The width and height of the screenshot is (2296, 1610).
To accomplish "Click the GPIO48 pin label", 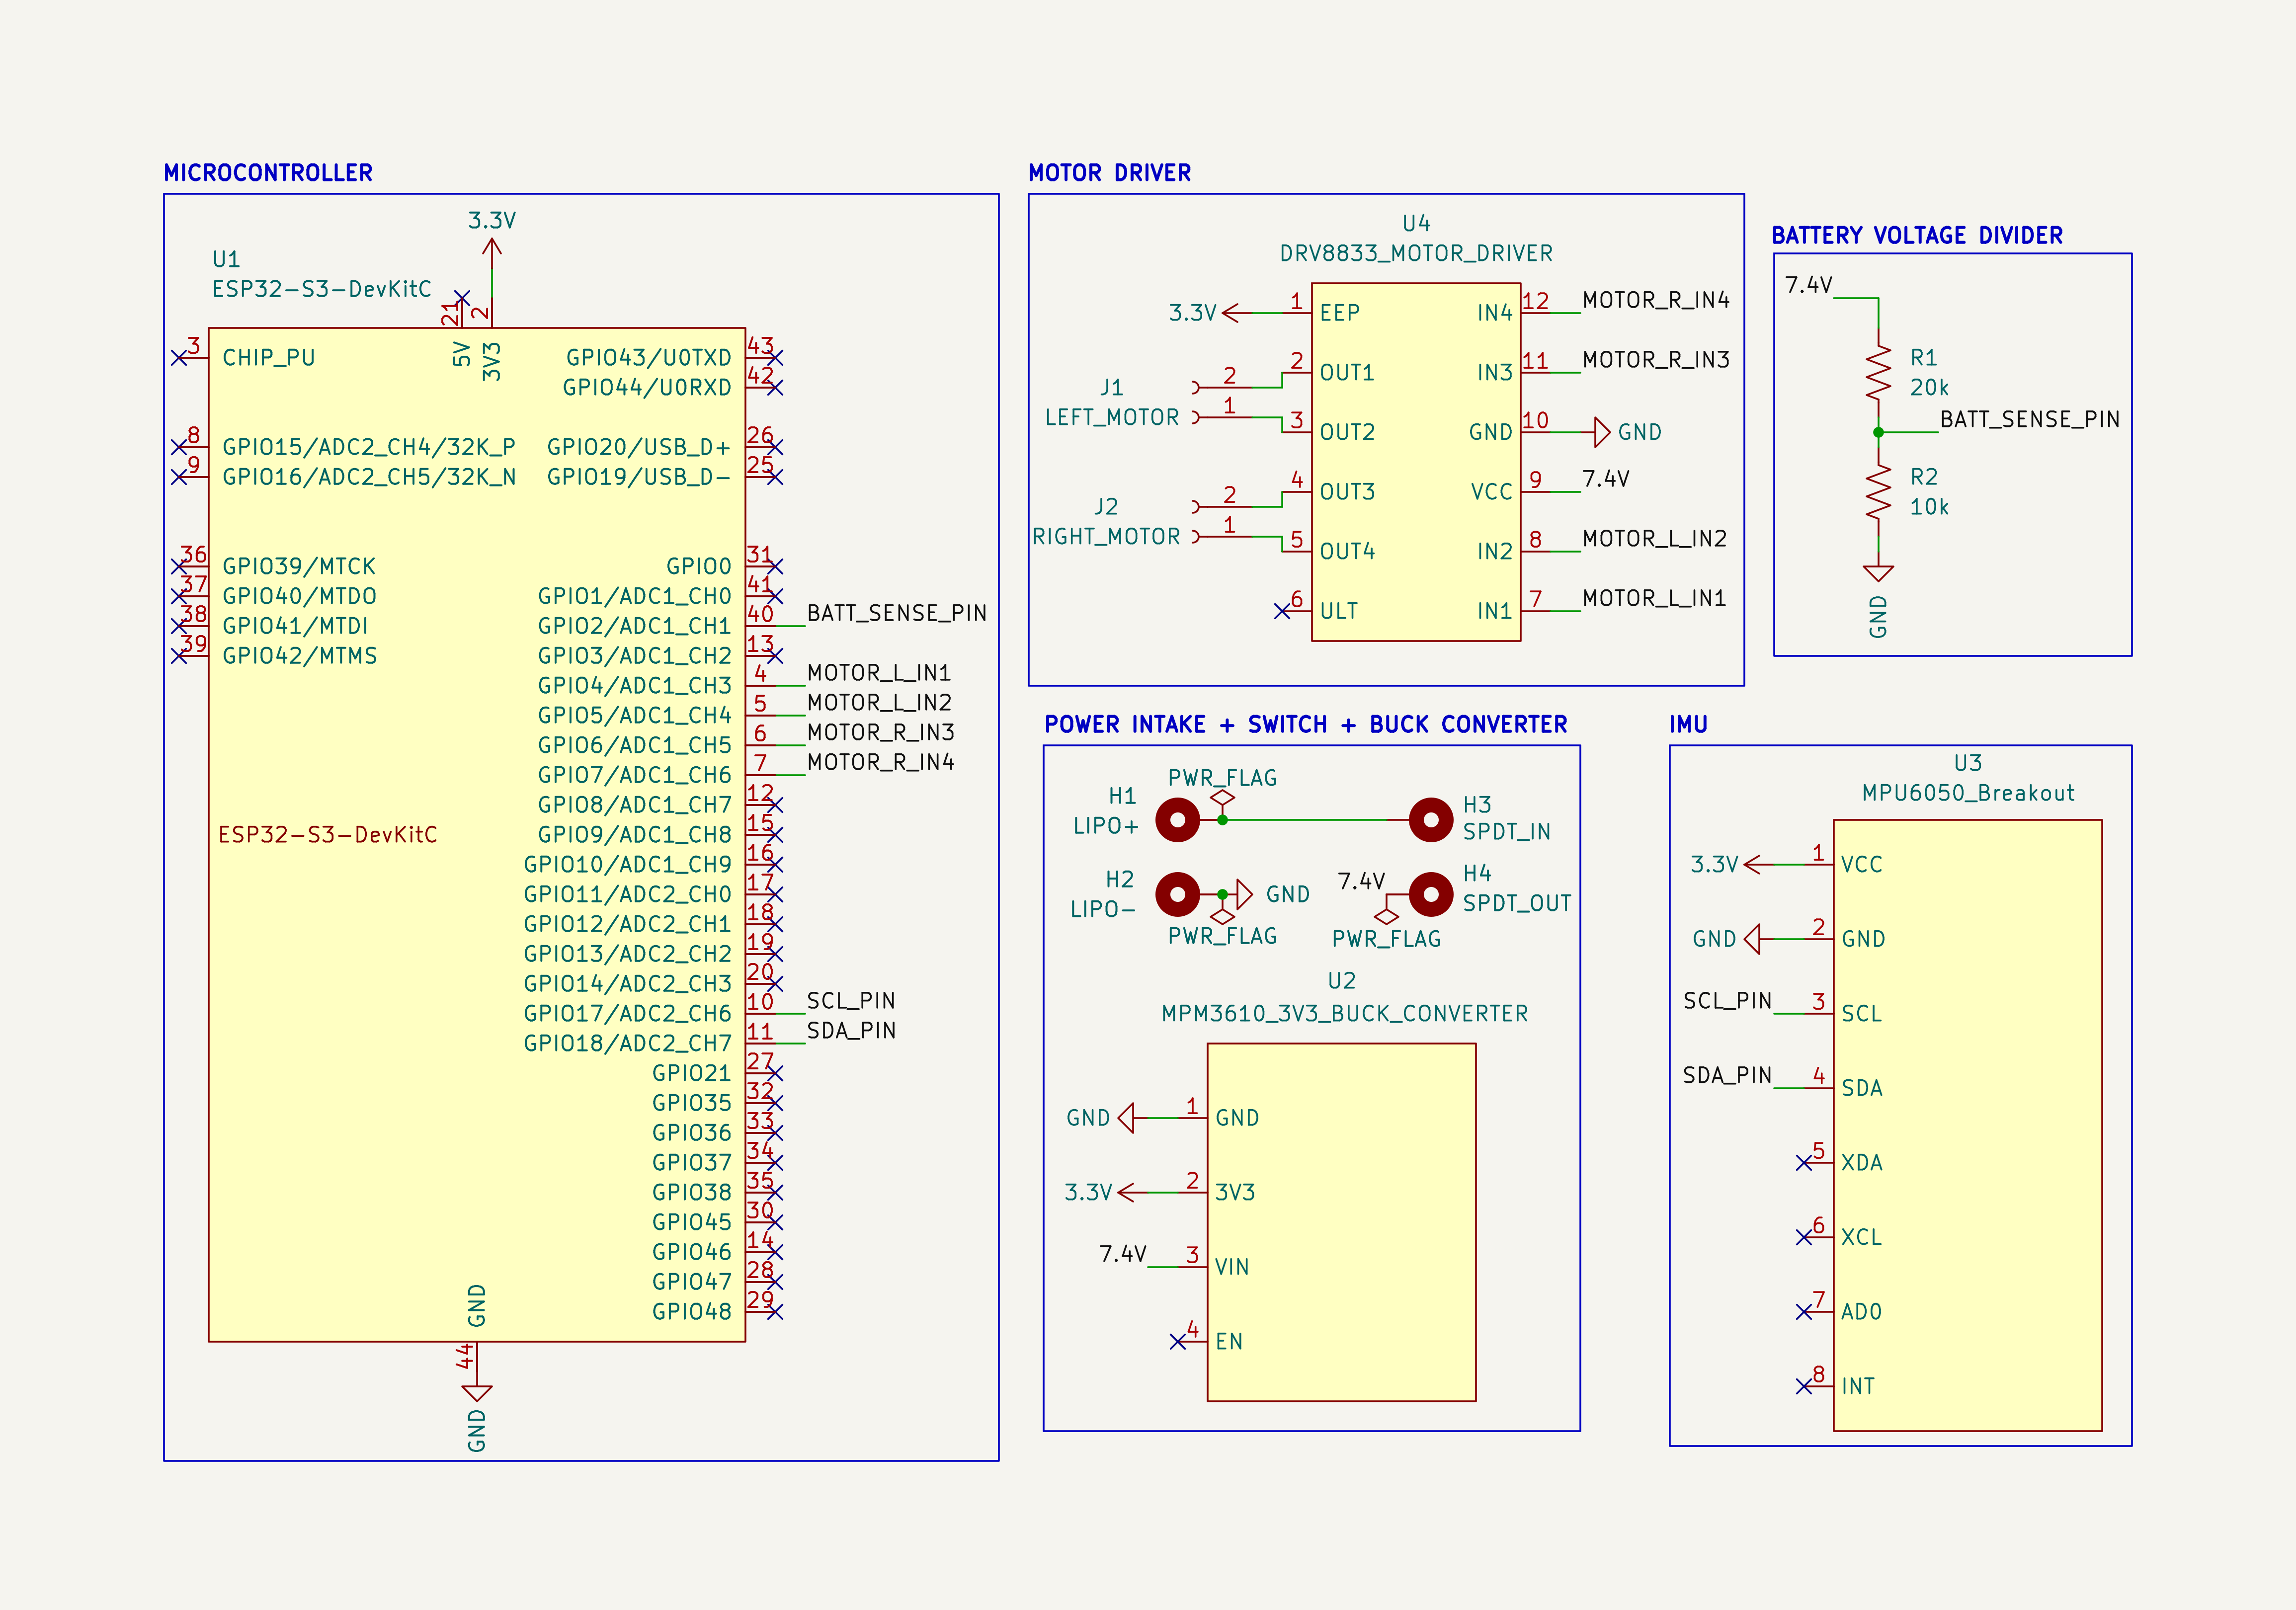I will pyautogui.click(x=691, y=1312).
